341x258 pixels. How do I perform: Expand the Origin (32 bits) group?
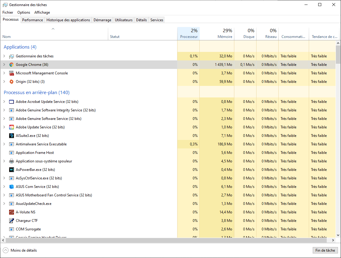4,81
